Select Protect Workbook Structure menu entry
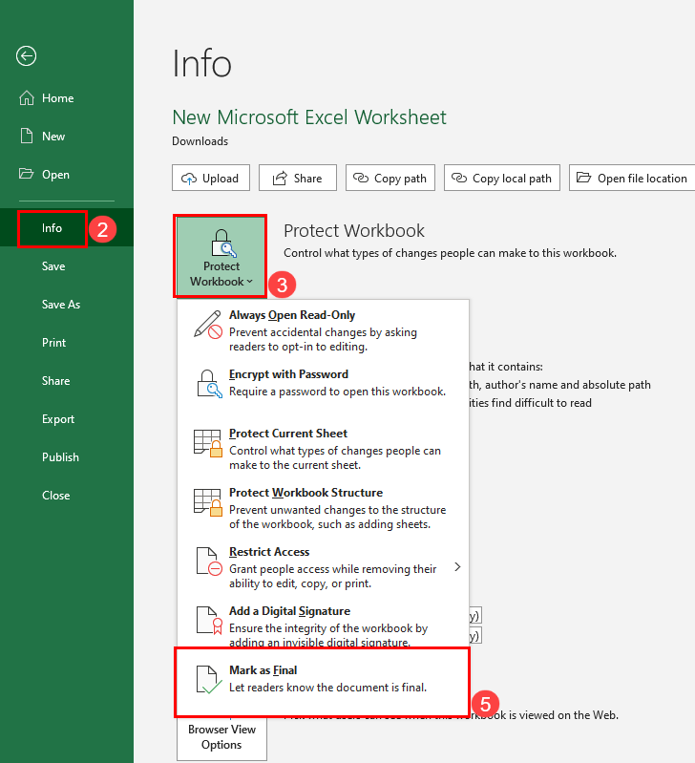 pos(323,508)
